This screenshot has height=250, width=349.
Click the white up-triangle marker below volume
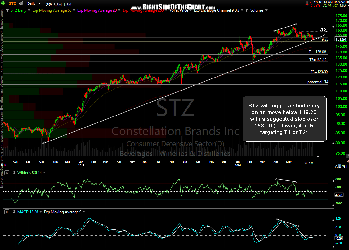(x=318, y=156)
